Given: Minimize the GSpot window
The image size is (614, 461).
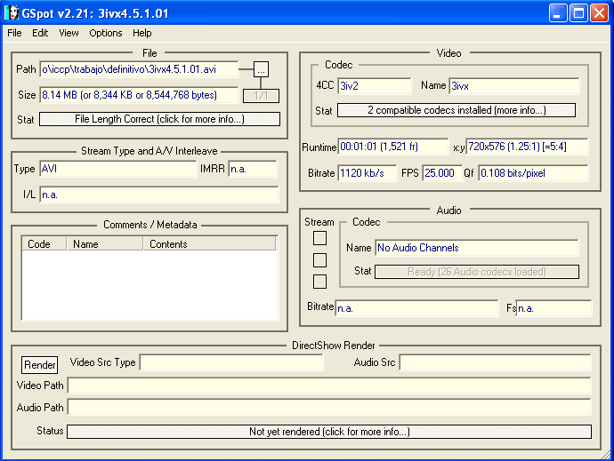Looking at the screenshot, I should (x=558, y=13).
